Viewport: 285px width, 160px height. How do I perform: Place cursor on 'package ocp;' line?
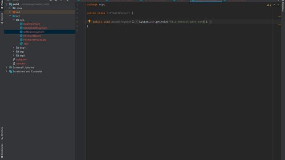click(x=96, y=4)
